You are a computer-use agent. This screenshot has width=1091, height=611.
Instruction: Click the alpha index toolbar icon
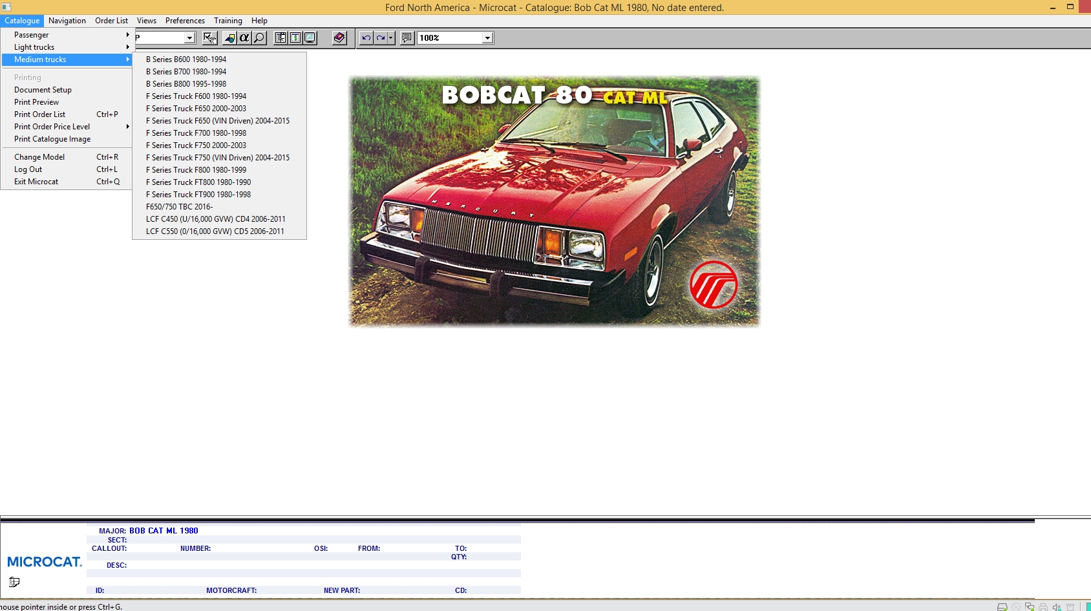click(244, 38)
